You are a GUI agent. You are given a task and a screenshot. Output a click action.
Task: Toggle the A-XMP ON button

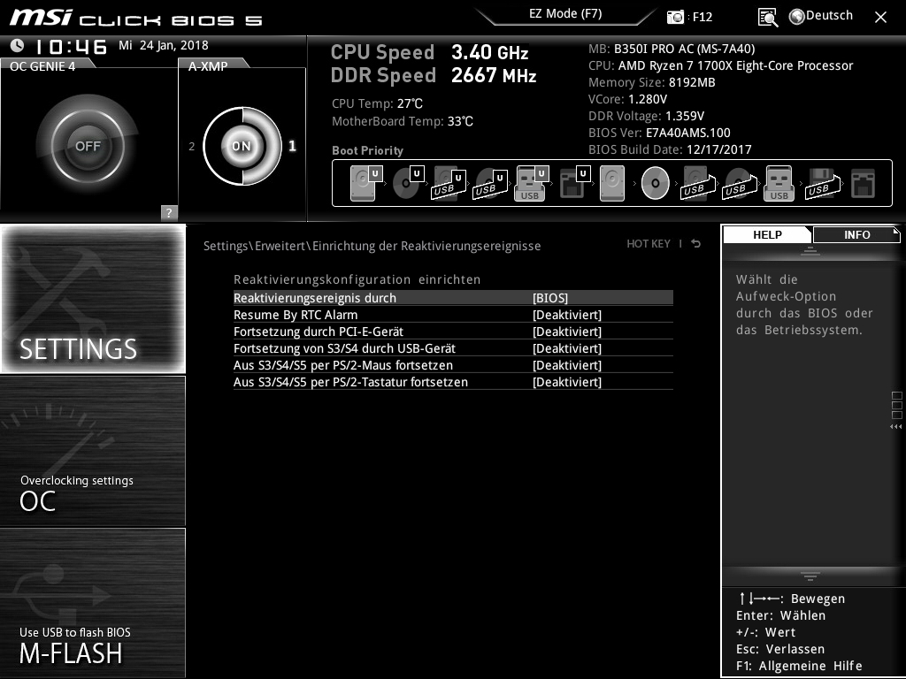point(242,146)
